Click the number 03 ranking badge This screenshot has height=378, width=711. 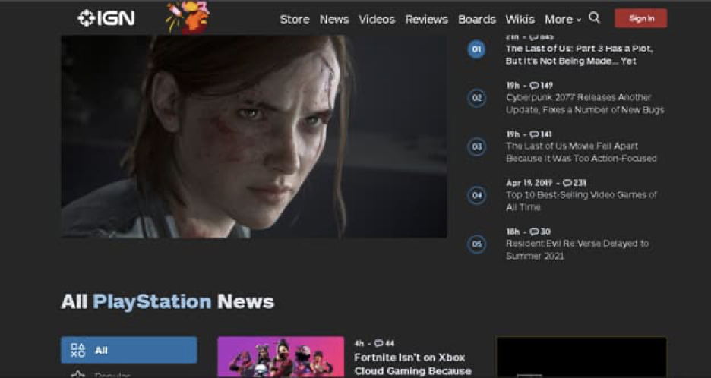(476, 146)
